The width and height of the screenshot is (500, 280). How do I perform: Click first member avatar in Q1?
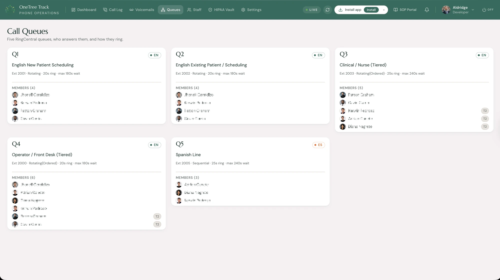coord(15,95)
